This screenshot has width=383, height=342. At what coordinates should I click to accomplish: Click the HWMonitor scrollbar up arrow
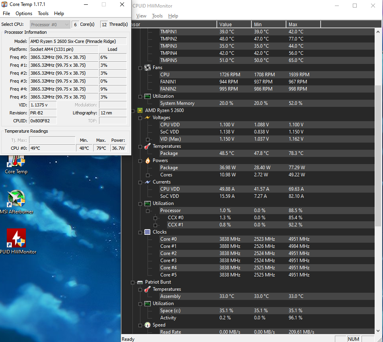tap(378, 32)
